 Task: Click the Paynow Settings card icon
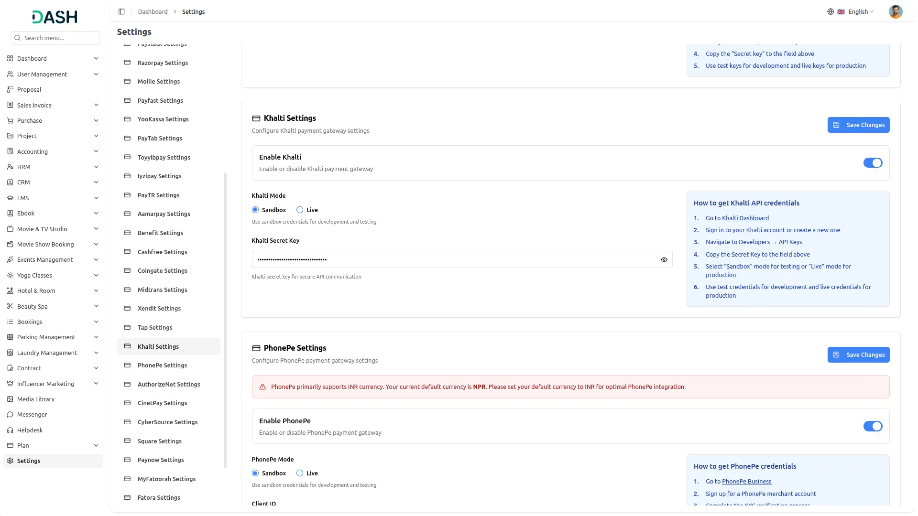point(127,460)
